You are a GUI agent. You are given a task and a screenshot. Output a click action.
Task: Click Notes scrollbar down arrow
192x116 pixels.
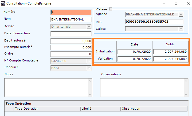90,94
